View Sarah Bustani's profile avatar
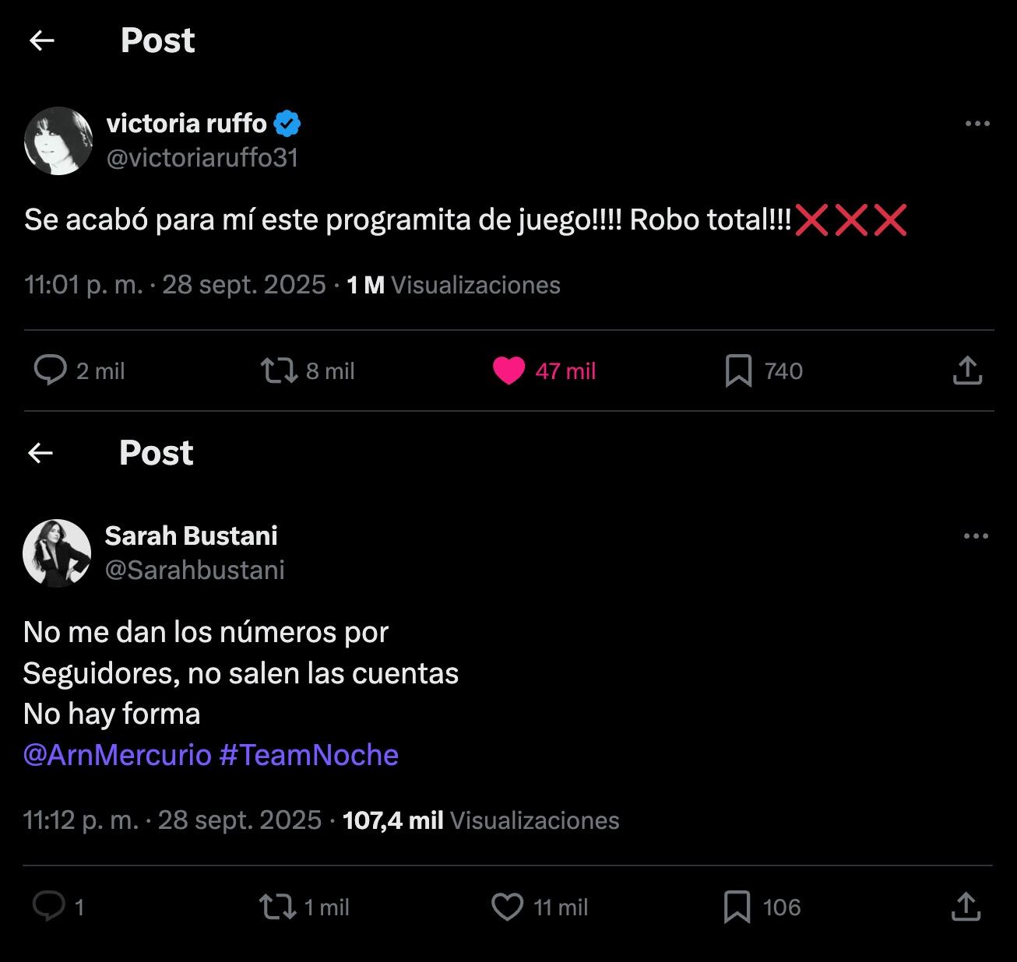Viewport: 1017px width, 962px height. [x=57, y=553]
